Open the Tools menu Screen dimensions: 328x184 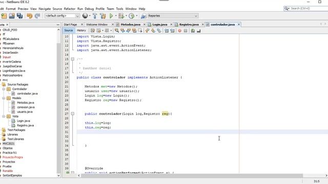pyautogui.click(x=119, y=9)
